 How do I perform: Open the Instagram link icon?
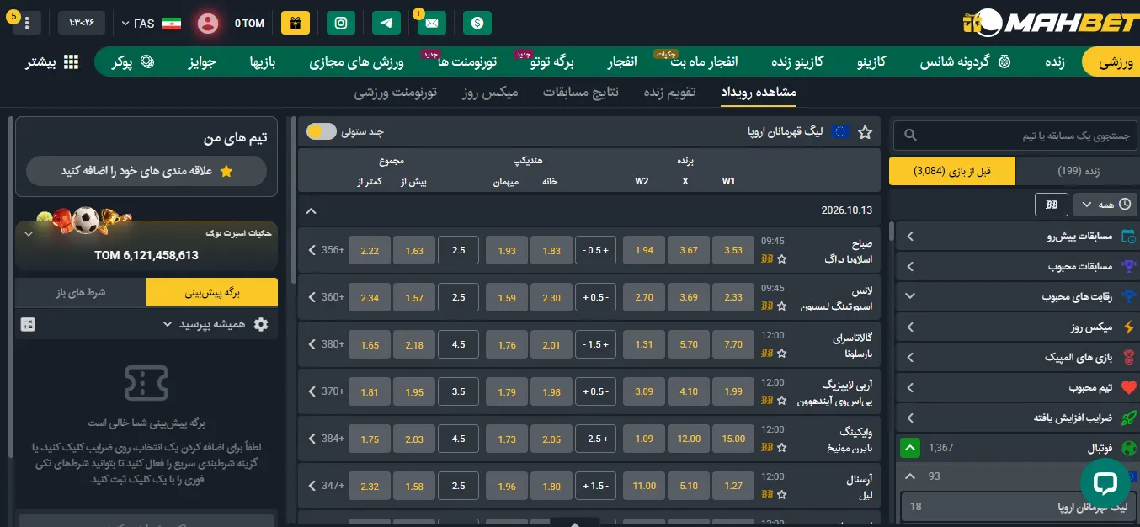[x=341, y=23]
